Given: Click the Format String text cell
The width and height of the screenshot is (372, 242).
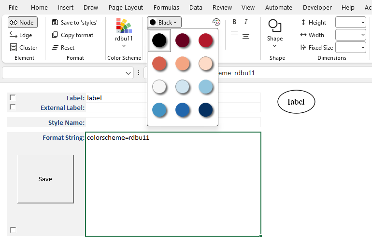Looking at the screenshot, I should (x=173, y=184).
